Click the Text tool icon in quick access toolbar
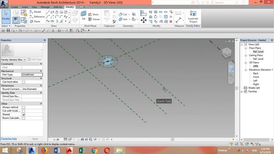Viewport: 274px width, 154px height. [x=53, y=30]
